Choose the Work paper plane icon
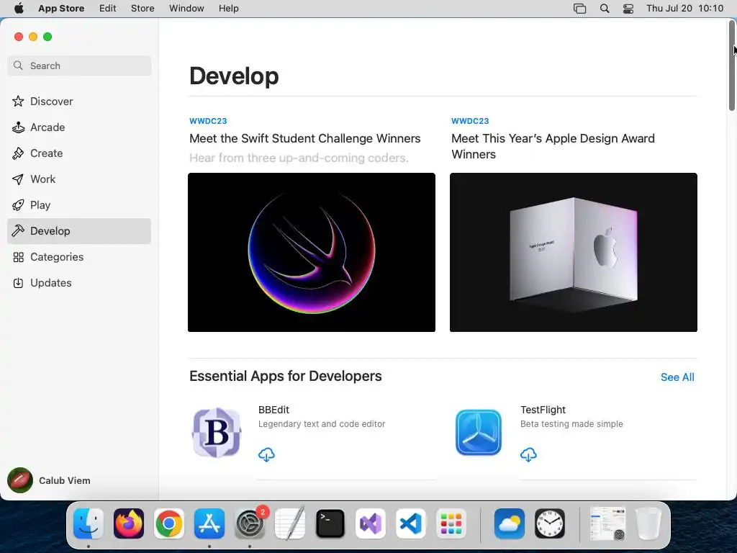The image size is (737, 553). 18,179
